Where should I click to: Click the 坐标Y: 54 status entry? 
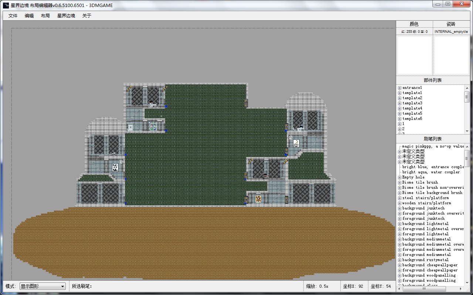(381, 286)
